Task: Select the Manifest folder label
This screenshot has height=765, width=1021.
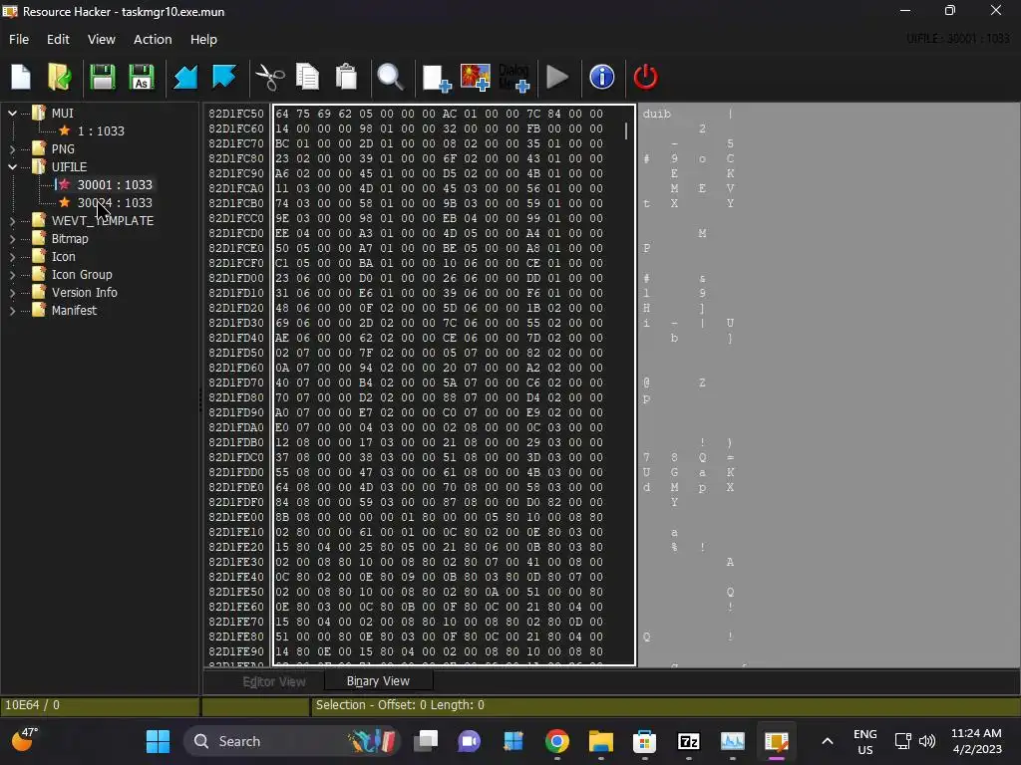Action: 74,311
